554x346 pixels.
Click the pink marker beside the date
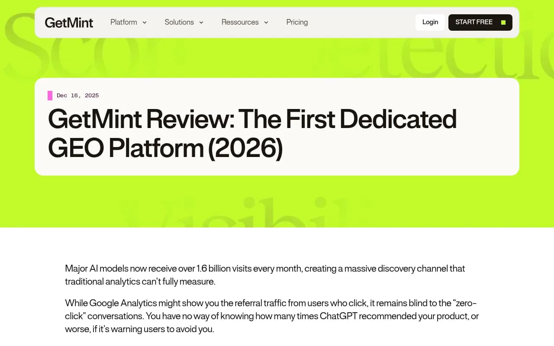[50, 96]
